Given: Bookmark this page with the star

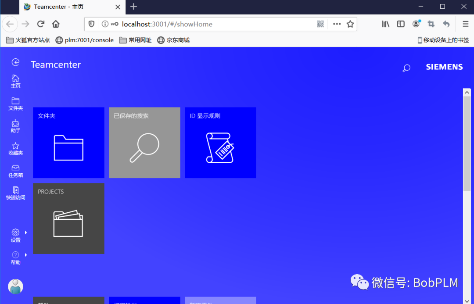Looking at the screenshot, I should [350, 24].
